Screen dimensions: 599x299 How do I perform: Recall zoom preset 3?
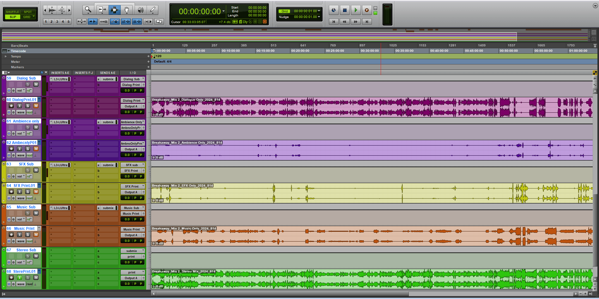(x=57, y=21)
